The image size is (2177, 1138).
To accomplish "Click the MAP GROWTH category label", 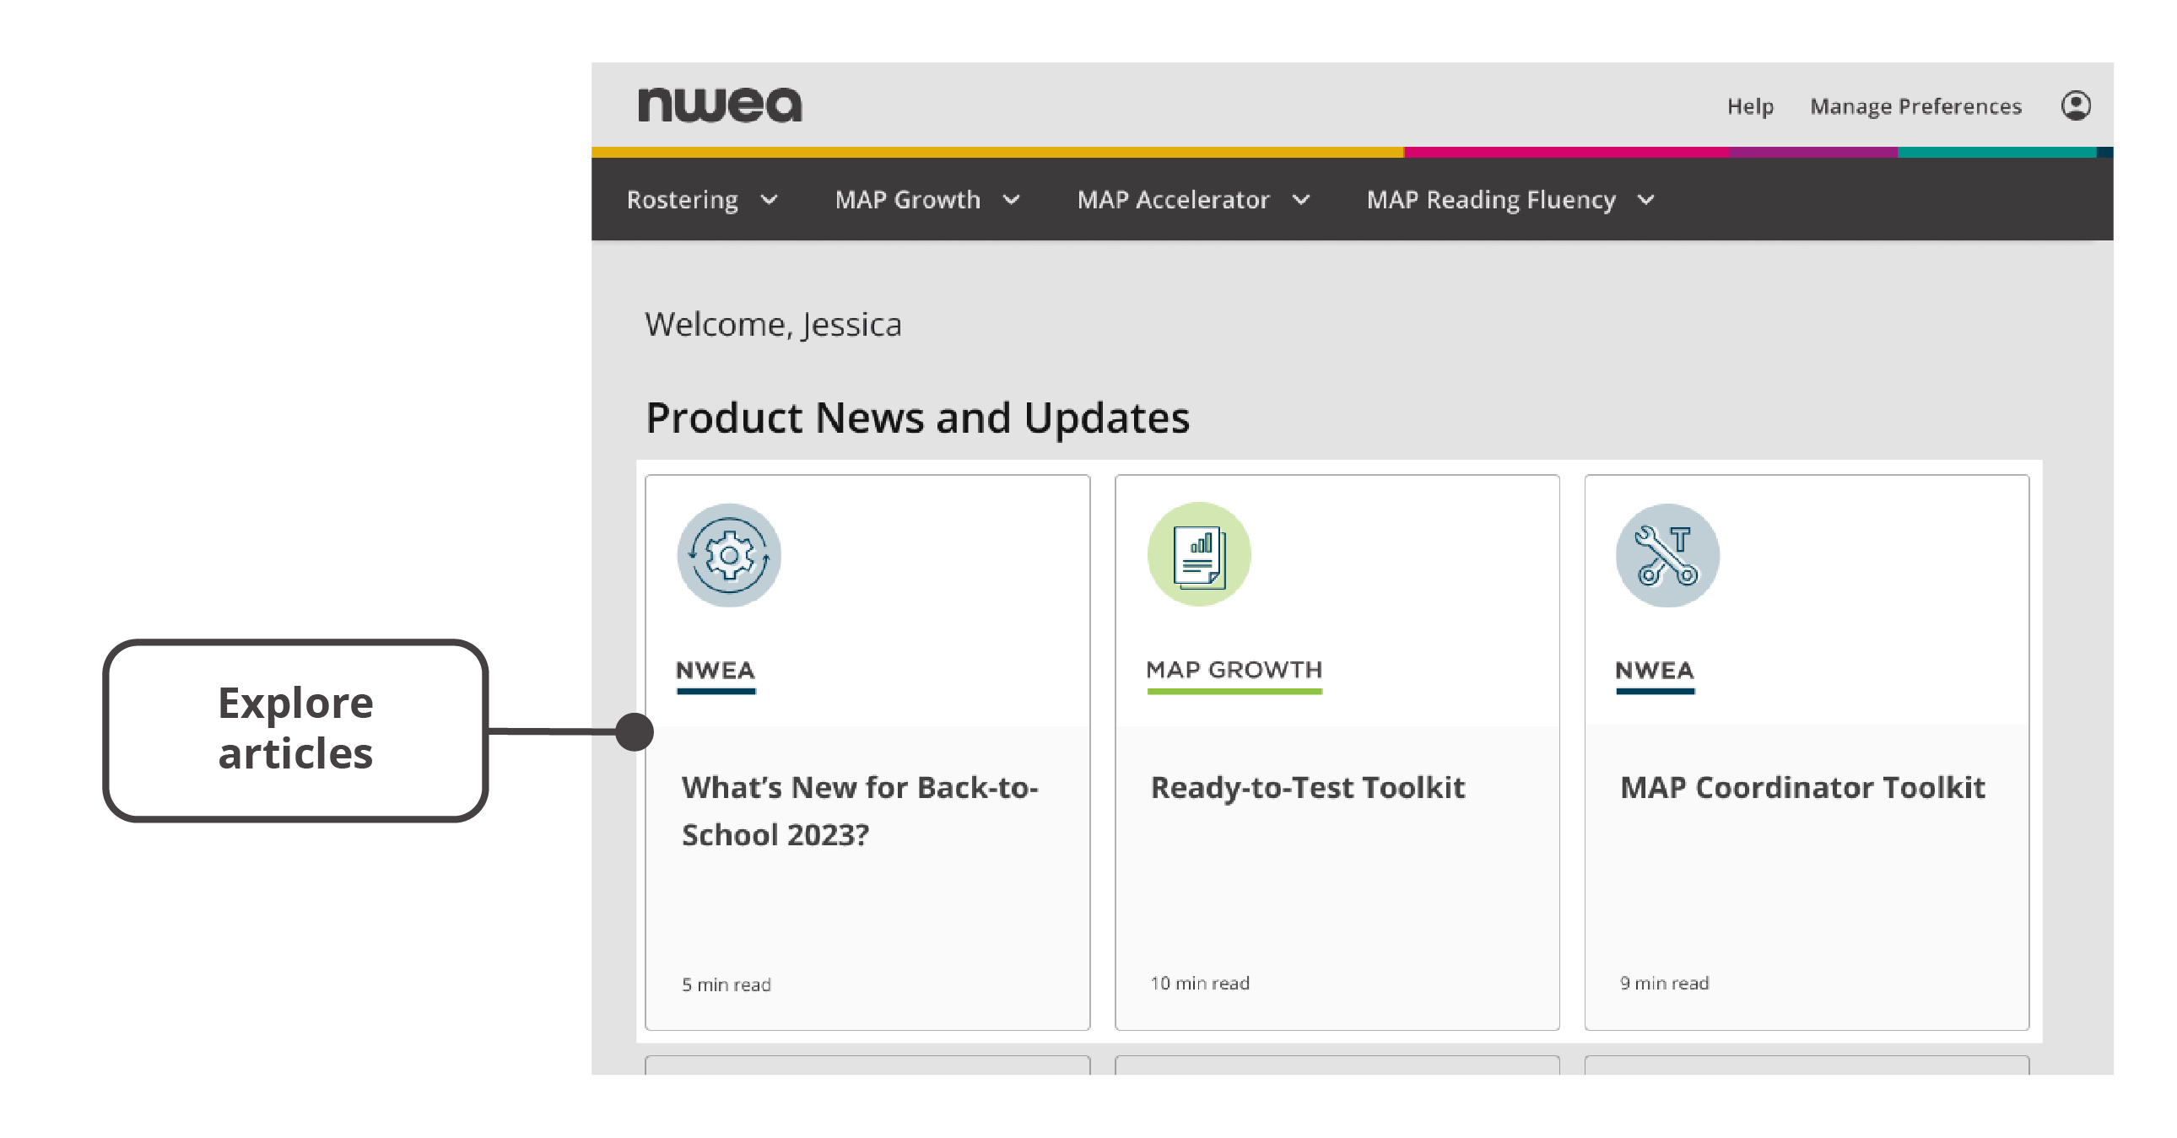I will [1234, 670].
